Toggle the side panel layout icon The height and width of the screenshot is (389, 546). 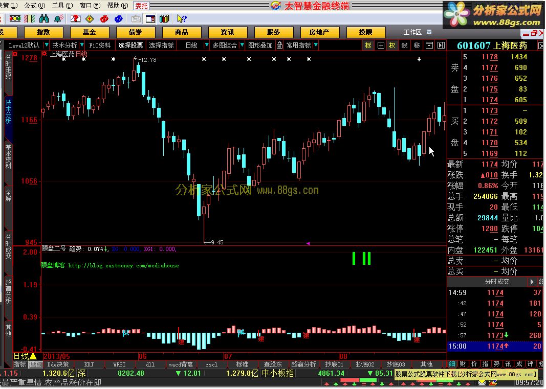(x=150, y=19)
